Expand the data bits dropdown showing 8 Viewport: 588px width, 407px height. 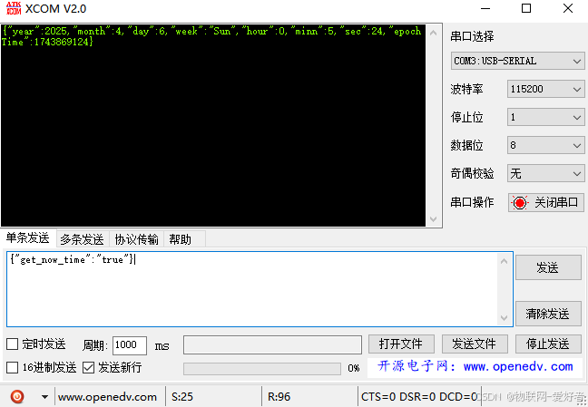(x=545, y=145)
